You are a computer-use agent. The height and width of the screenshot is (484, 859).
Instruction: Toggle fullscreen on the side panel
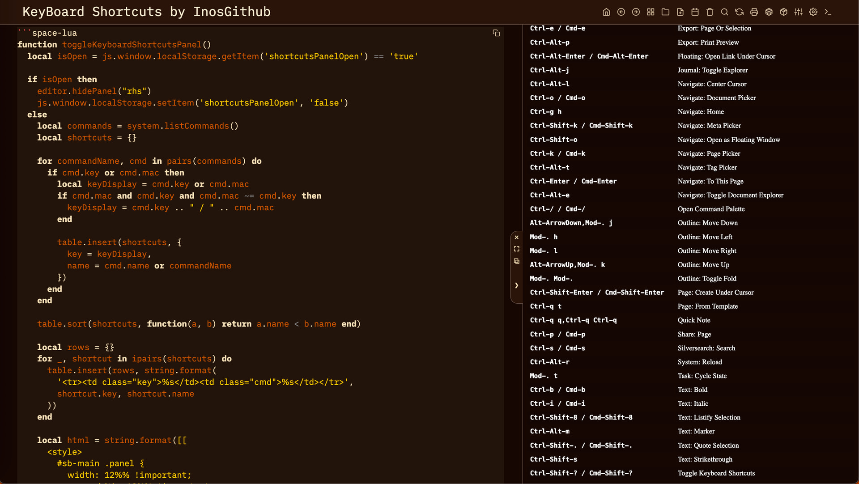(x=516, y=249)
